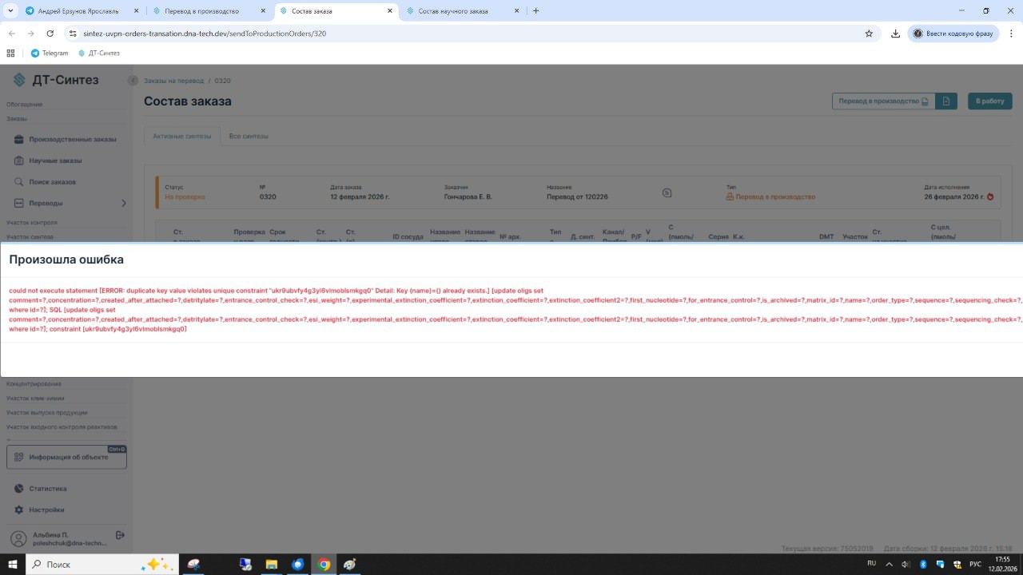
Task: Open the browser tab search dropdown
Action: point(11,10)
